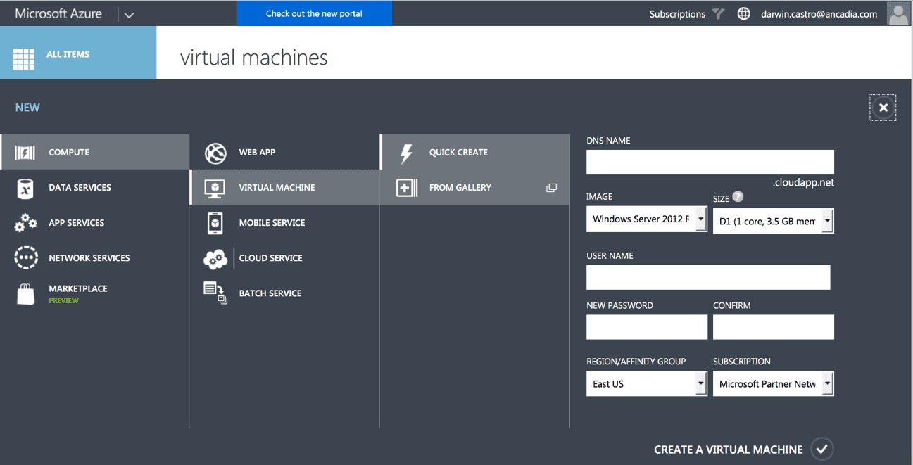Image resolution: width=913 pixels, height=465 pixels.
Task: Click the All Items grid icon
Action: click(23, 59)
